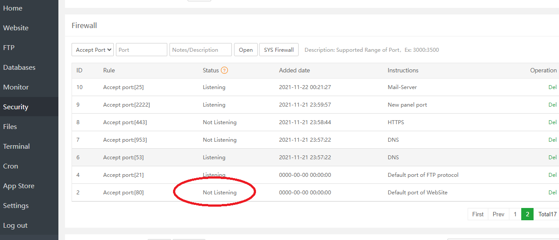Focus the Notes/Description text field
Screen dimensions: 559x240
pos(201,50)
